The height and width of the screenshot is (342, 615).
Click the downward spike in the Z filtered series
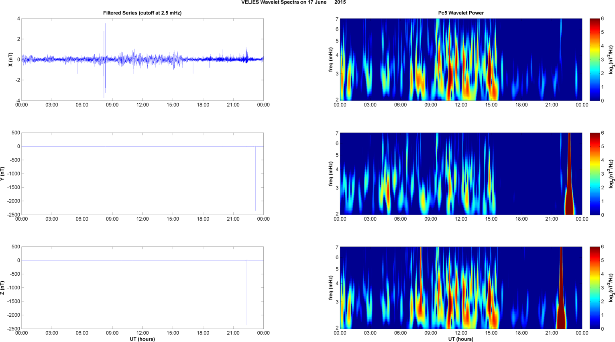(247, 292)
